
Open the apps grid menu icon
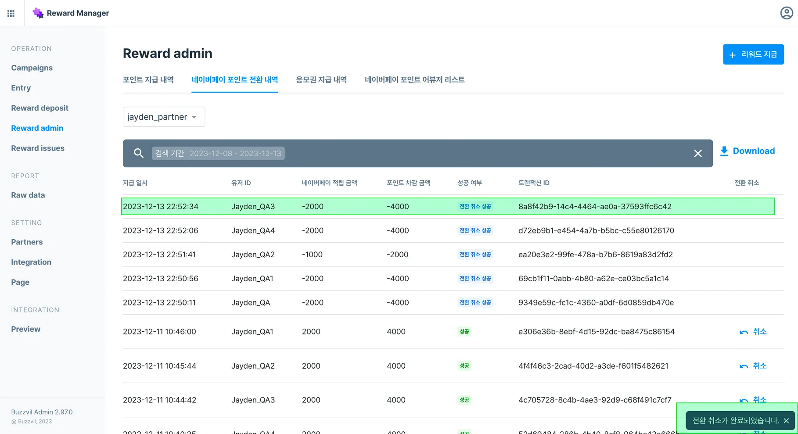click(x=11, y=13)
